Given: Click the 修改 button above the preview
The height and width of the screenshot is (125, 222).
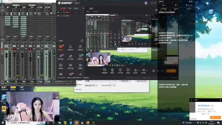Looking at the screenshot, I should tap(91, 9).
